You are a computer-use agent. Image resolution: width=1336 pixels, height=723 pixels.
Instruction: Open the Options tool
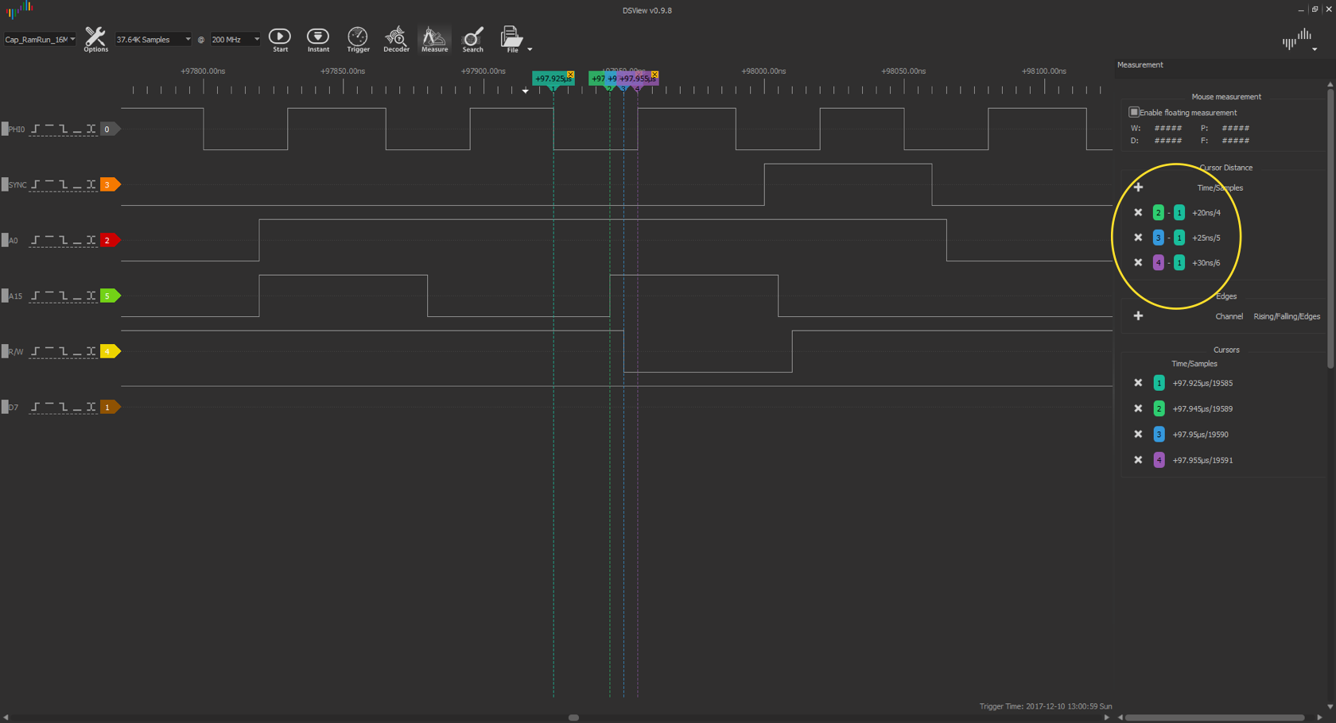[95, 39]
